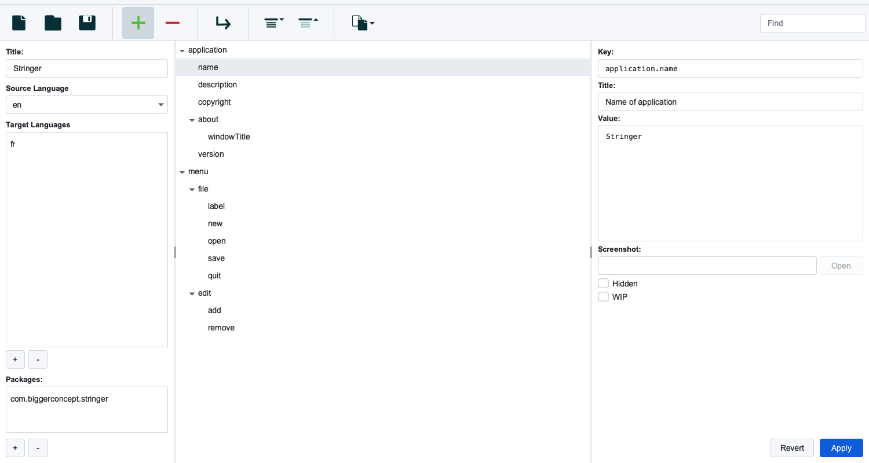Collapse the file tree node
The width and height of the screenshot is (869, 463).
coord(192,189)
